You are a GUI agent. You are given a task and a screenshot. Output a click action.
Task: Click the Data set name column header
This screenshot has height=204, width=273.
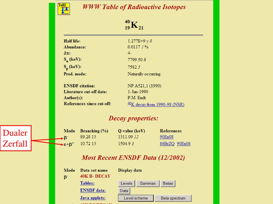(x=94, y=170)
